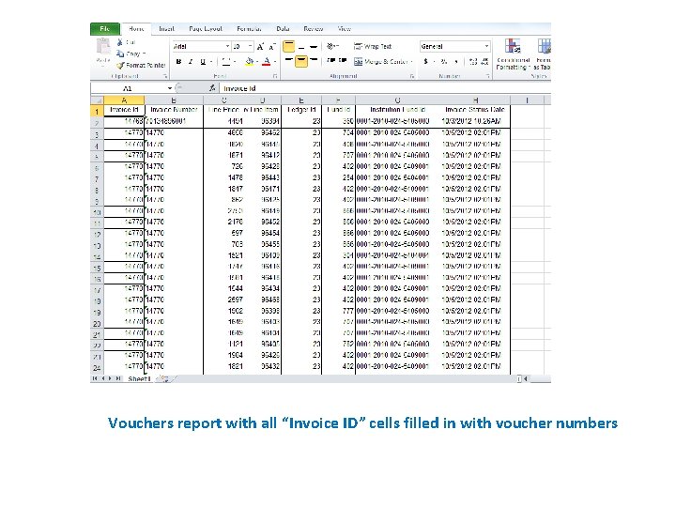Open the General number format dropdown
Screen dimensions: 676x507
[x=486, y=46]
